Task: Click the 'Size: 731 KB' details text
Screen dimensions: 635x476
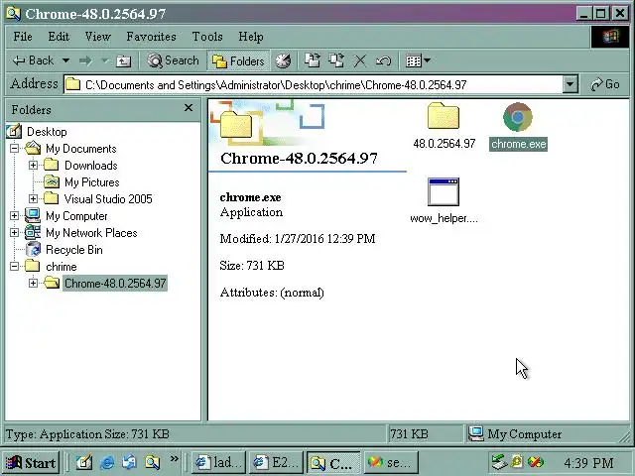Action: point(252,266)
